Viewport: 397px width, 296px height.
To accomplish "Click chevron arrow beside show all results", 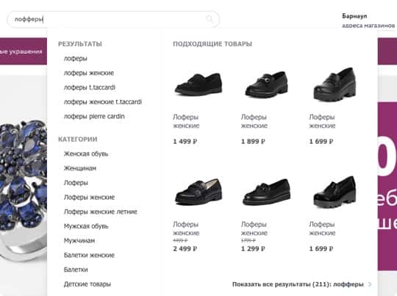I will 370,284.
